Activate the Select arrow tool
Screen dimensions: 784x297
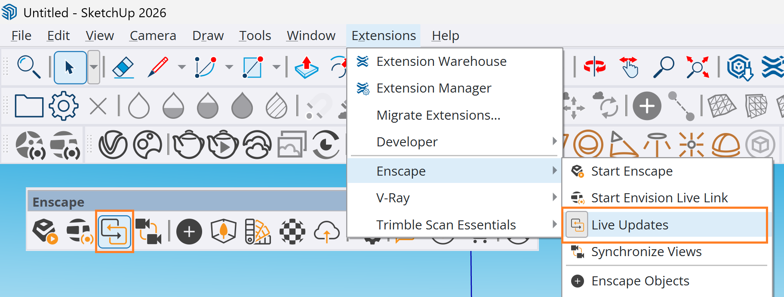point(70,67)
